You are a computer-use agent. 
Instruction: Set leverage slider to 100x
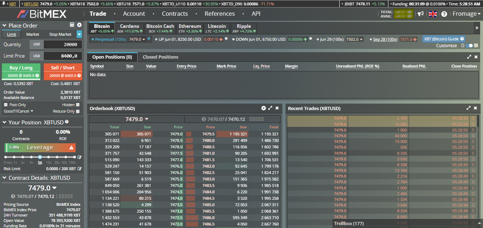click(74, 157)
